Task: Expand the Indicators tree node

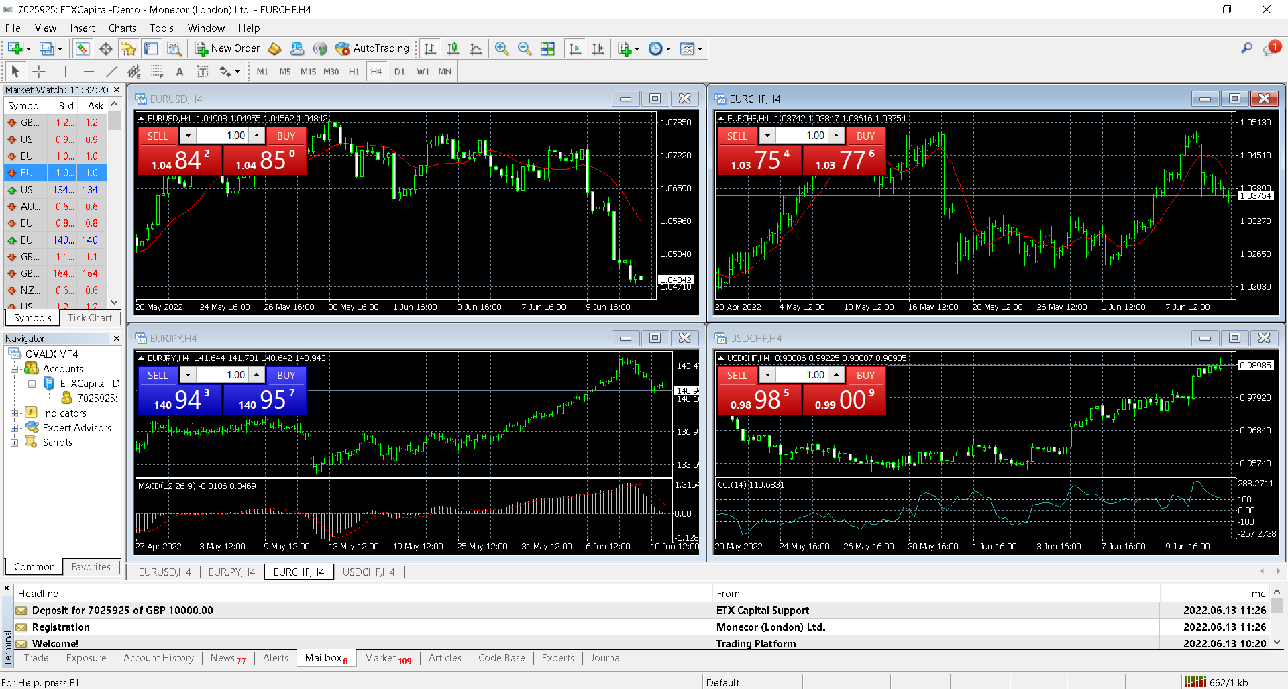Action: click(14, 413)
